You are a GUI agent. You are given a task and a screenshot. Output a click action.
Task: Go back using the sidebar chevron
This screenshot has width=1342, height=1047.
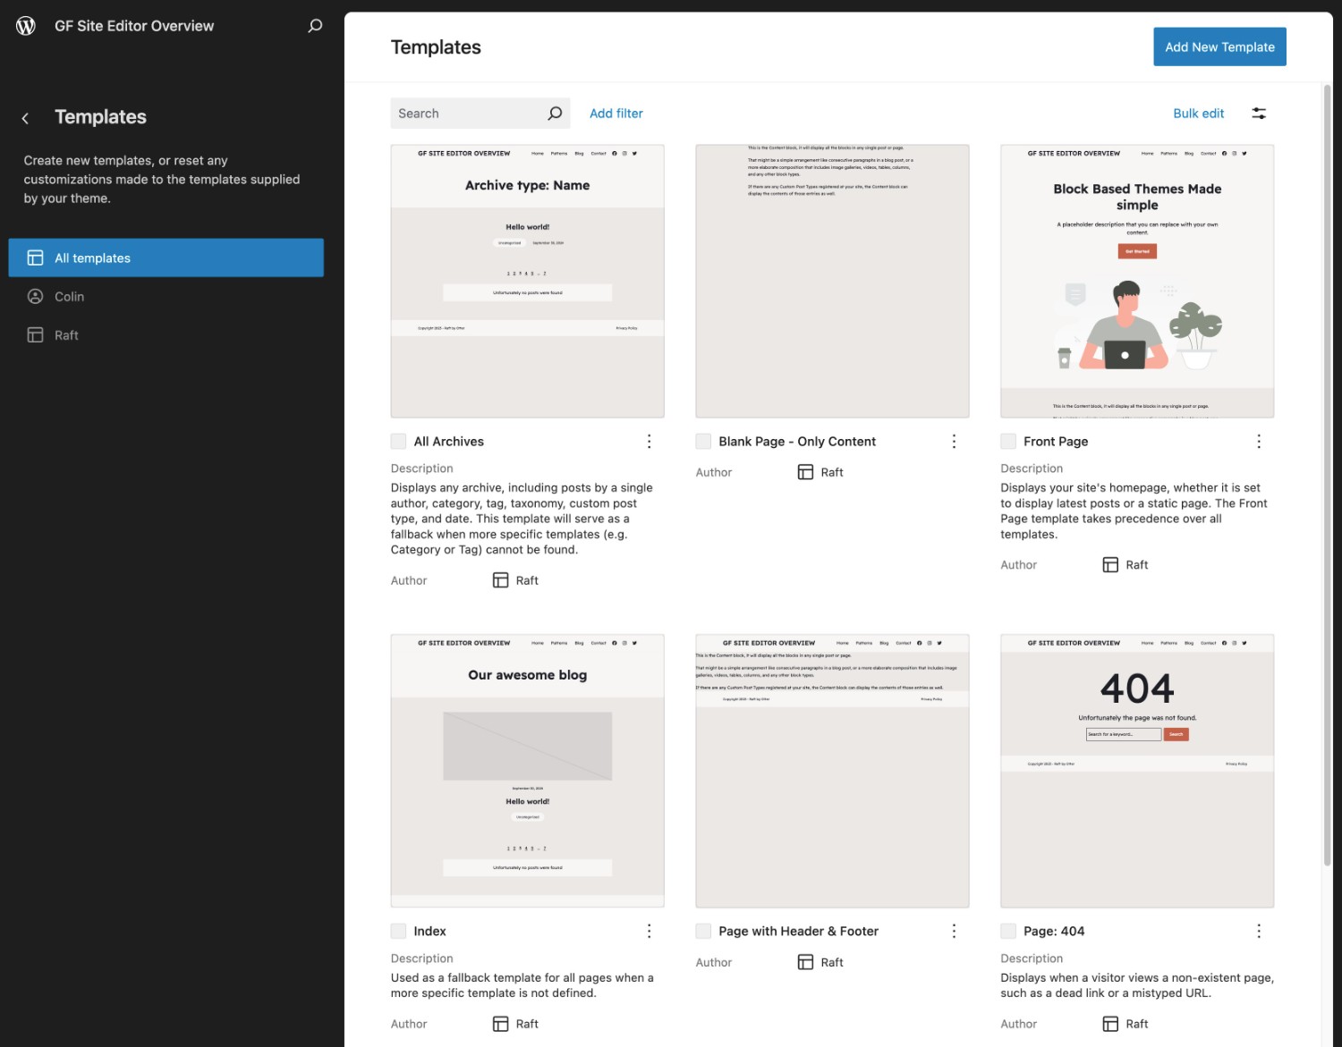pos(25,118)
